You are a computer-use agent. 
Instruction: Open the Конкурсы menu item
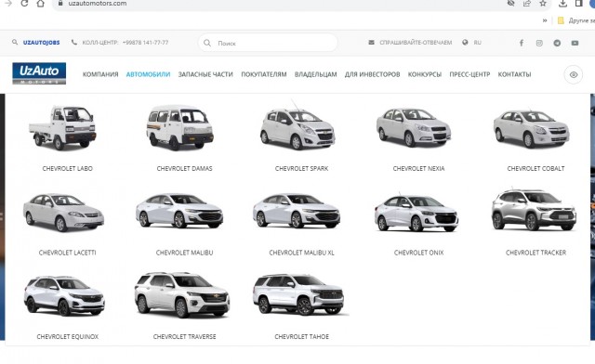pyautogui.click(x=425, y=74)
